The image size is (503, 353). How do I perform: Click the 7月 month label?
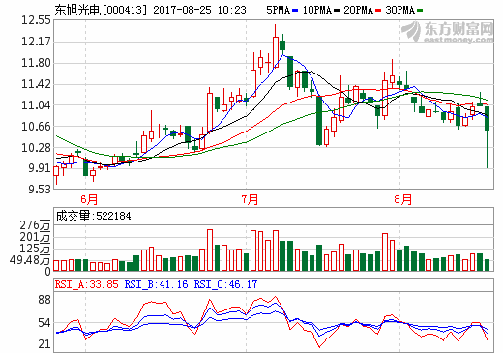point(250,199)
